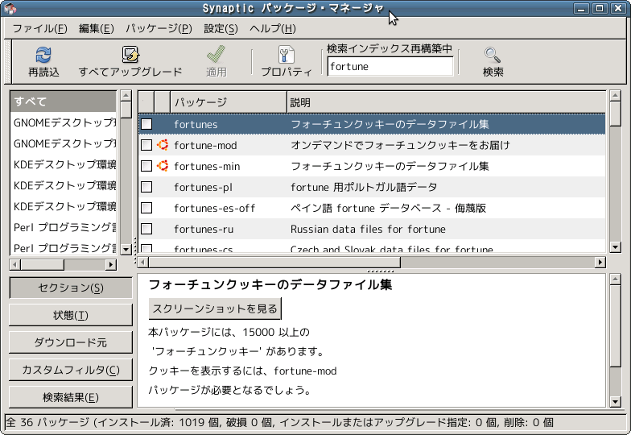This screenshot has height=435, width=631.
Task: Minimize the Synaptic window
Action: tap(581, 8)
